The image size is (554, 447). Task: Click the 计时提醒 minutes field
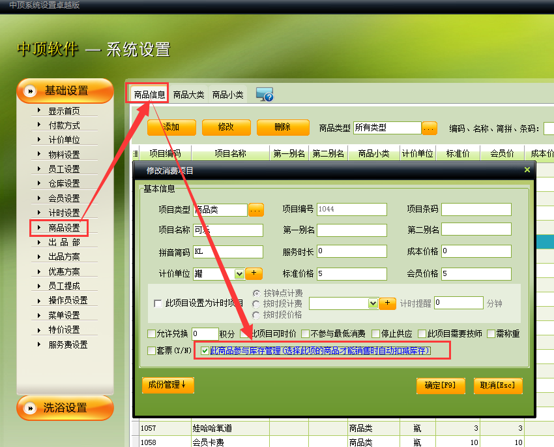click(459, 303)
